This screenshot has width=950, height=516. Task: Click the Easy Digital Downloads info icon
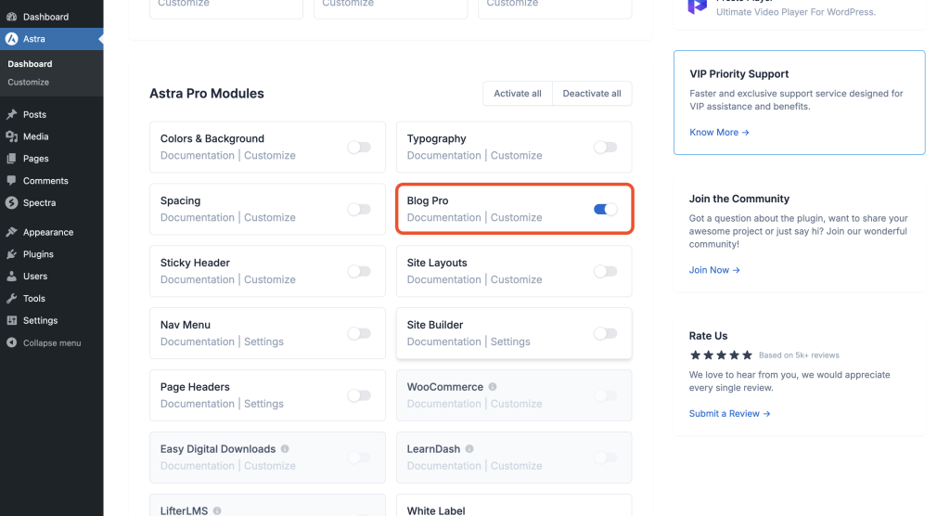(285, 448)
